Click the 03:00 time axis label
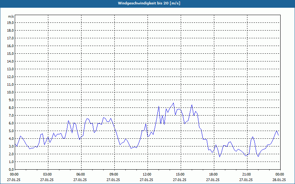Image resolution: width=295 pixels, height=184 pixels. 48,174
